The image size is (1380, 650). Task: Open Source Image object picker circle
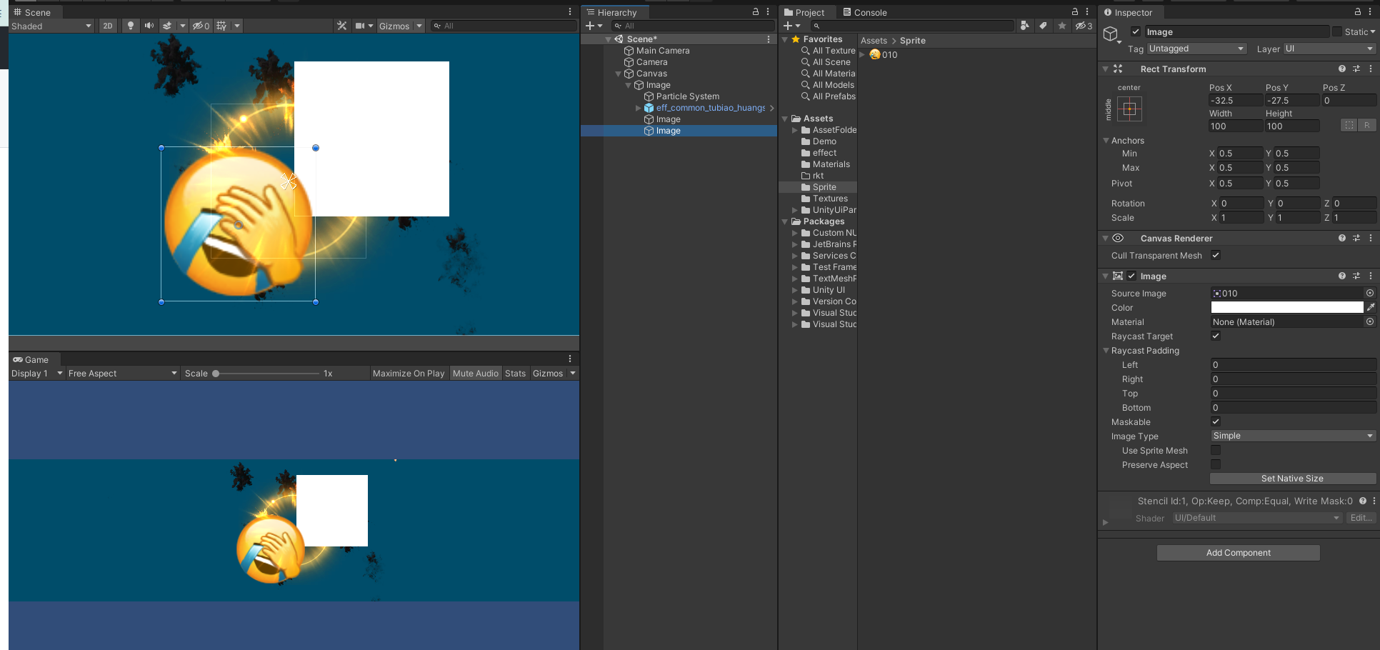click(1370, 293)
